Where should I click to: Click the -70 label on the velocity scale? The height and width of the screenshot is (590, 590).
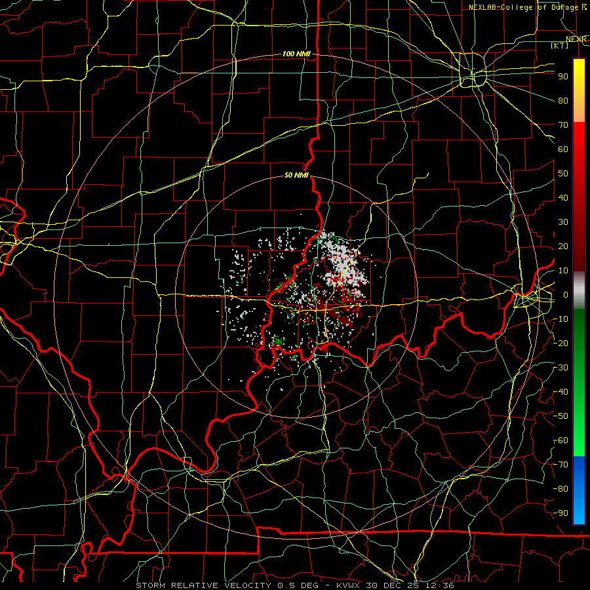[x=560, y=465]
